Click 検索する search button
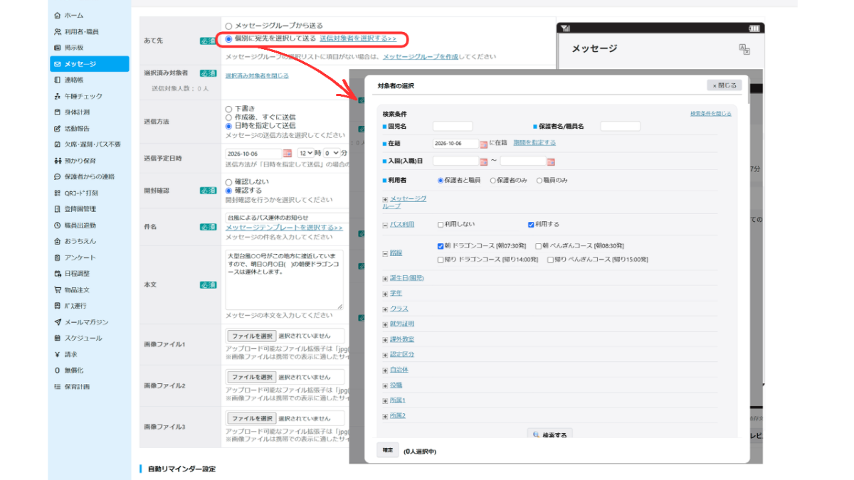 tap(549, 434)
